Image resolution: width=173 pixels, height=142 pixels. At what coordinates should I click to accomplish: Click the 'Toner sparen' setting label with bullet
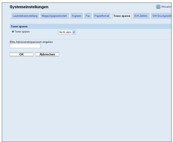(21, 32)
